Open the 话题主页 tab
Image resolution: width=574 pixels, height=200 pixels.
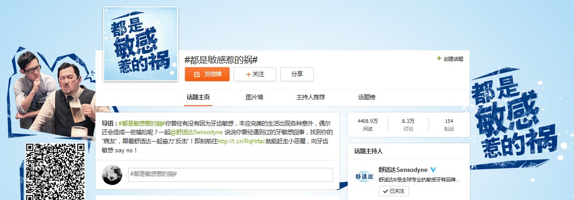[198, 97]
